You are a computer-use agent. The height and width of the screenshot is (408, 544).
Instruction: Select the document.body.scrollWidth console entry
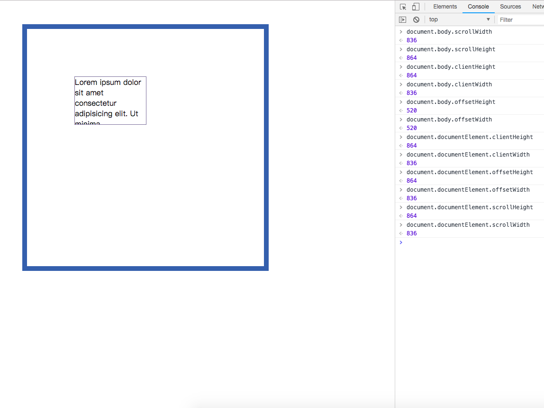coord(449,32)
